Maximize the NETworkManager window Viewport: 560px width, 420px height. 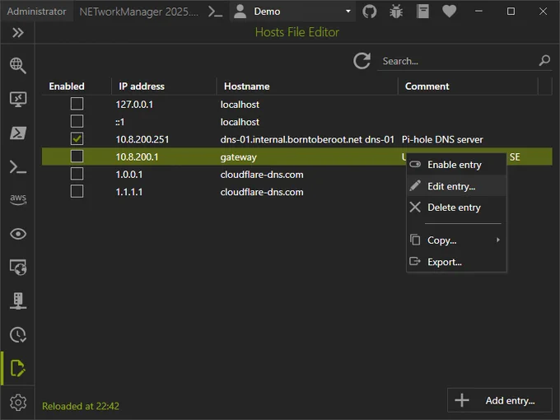(x=511, y=12)
